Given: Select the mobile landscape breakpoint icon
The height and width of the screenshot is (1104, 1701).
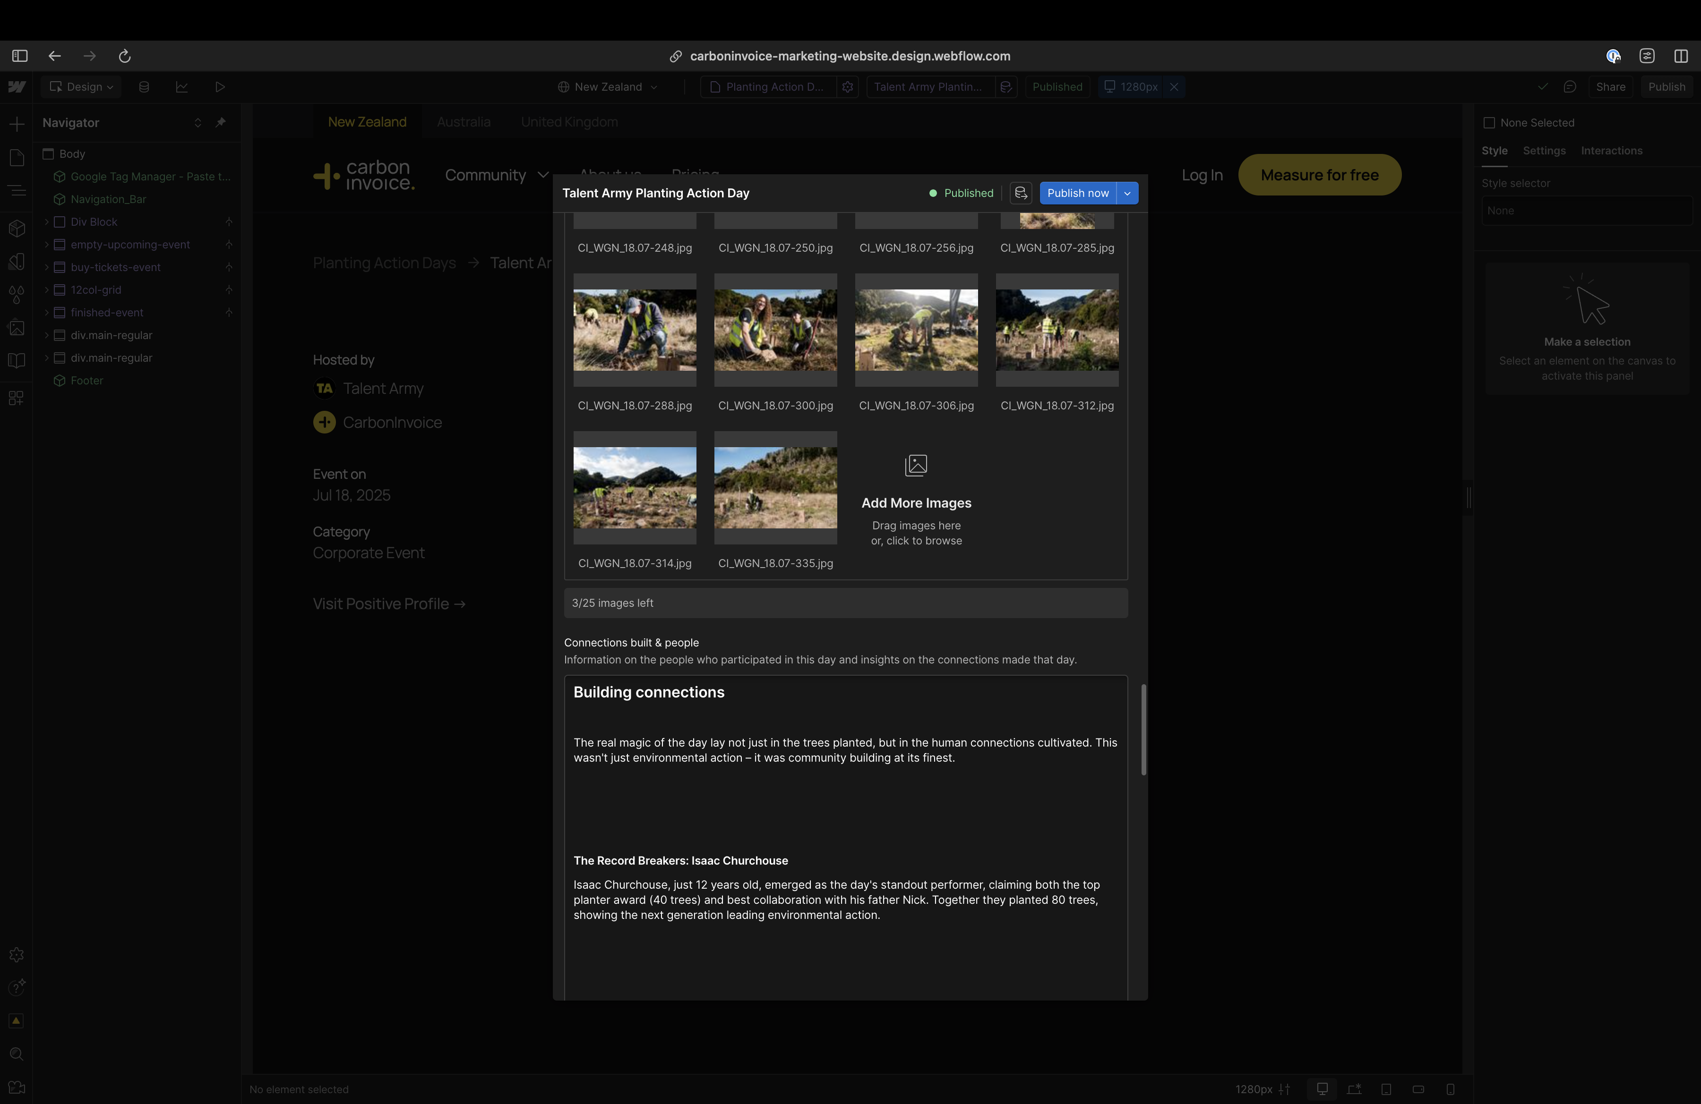Looking at the screenshot, I should click(x=1418, y=1089).
